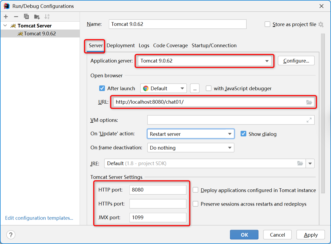
Task: Switch to Code Coverage tab
Action: click(x=170, y=46)
